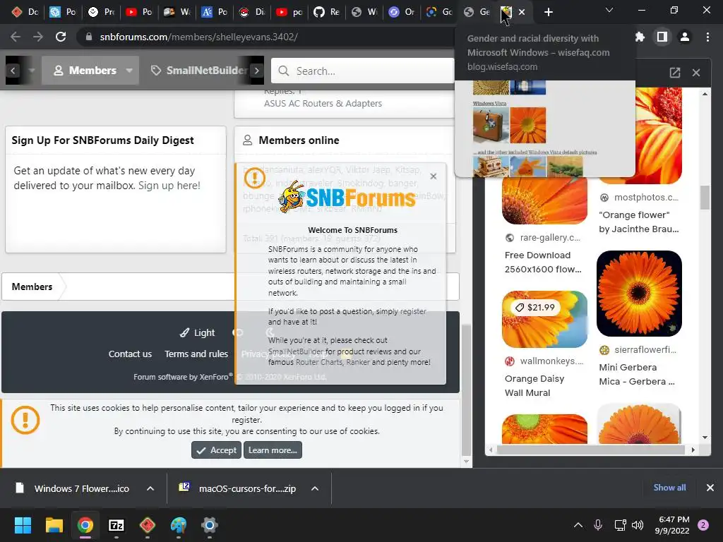Open the Chrome extensions puzzle icon
Screen dimensions: 723x542
point(640,37)
